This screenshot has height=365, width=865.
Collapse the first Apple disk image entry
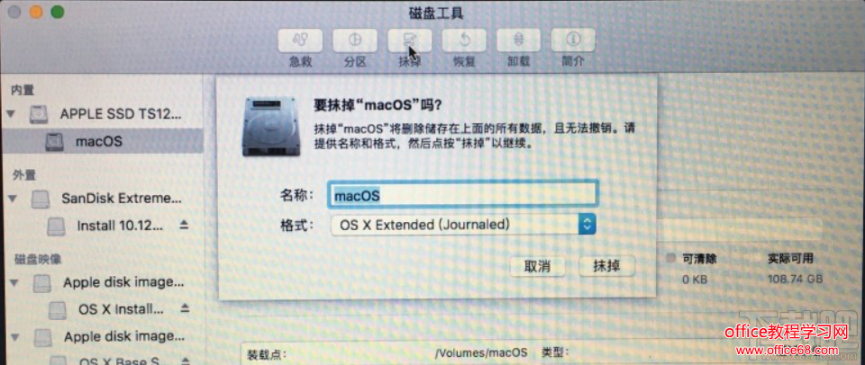point(14,283)
